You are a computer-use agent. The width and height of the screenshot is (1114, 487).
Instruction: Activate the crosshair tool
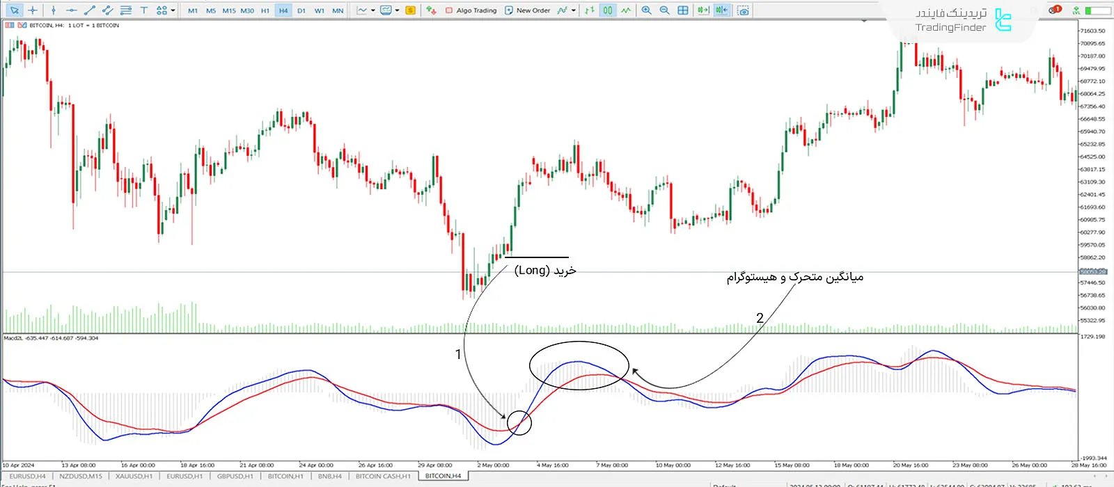[33, 10]
